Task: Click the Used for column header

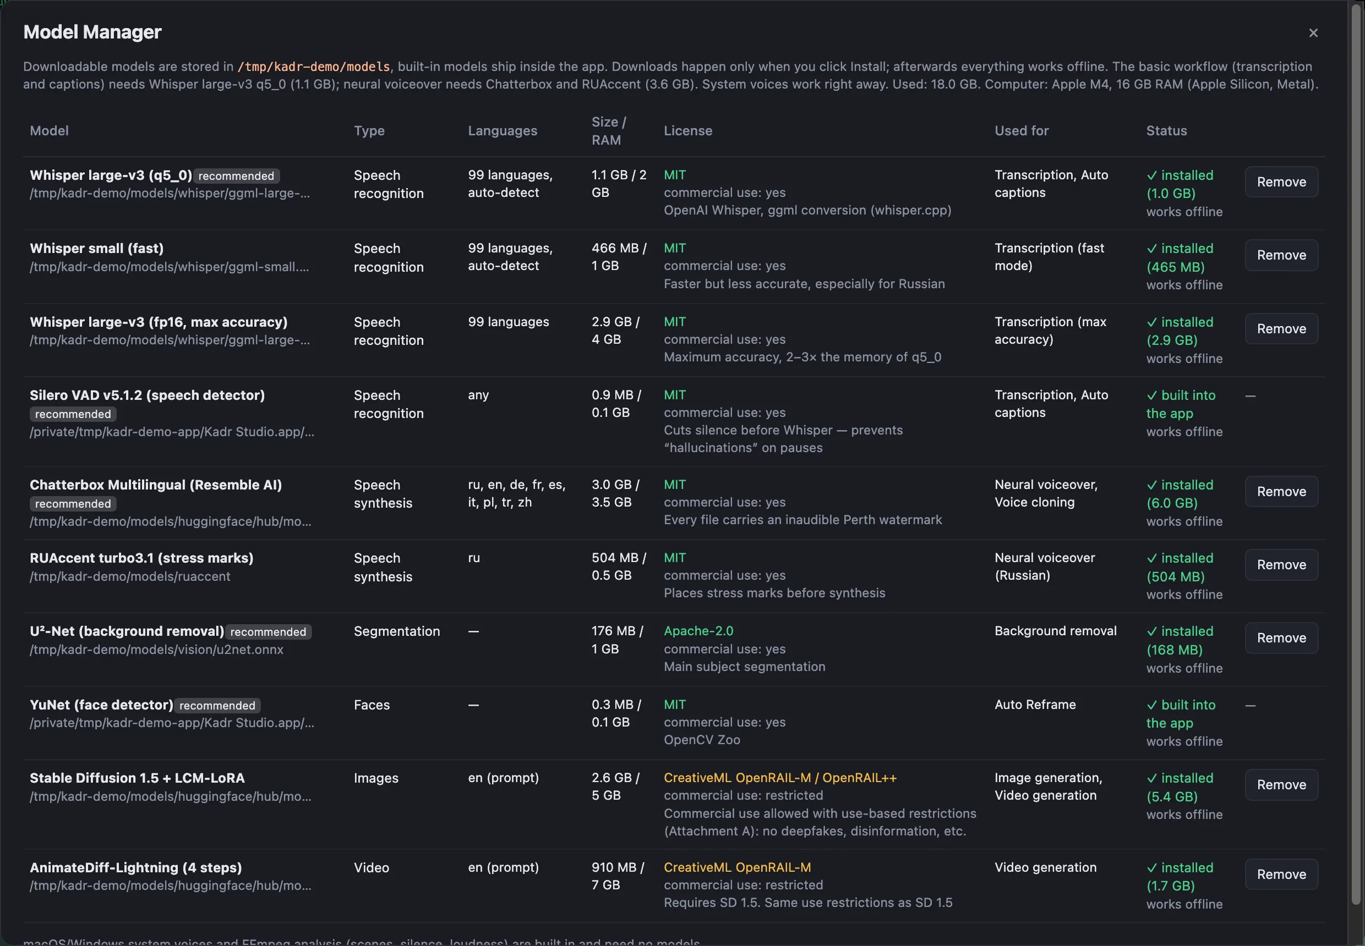Action: click(1021, 131)
